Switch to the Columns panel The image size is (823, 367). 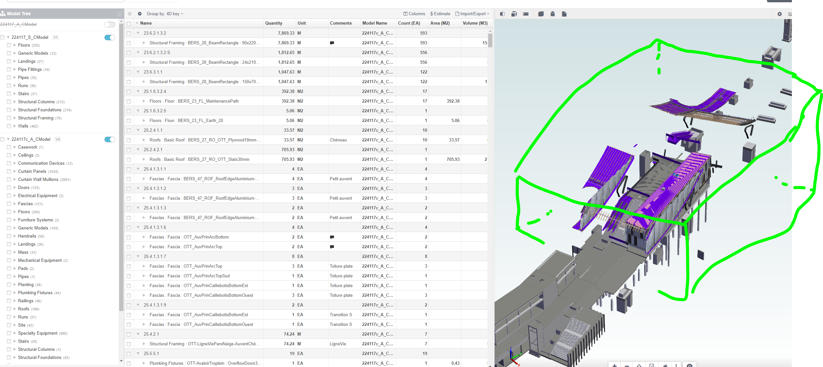(414, 14)
